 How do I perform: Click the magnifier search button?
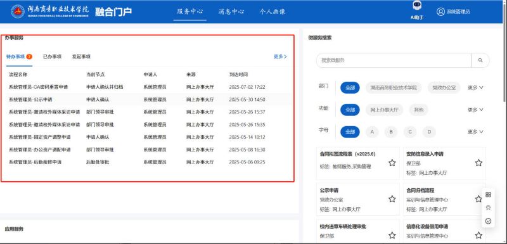[x=480, y=60]
